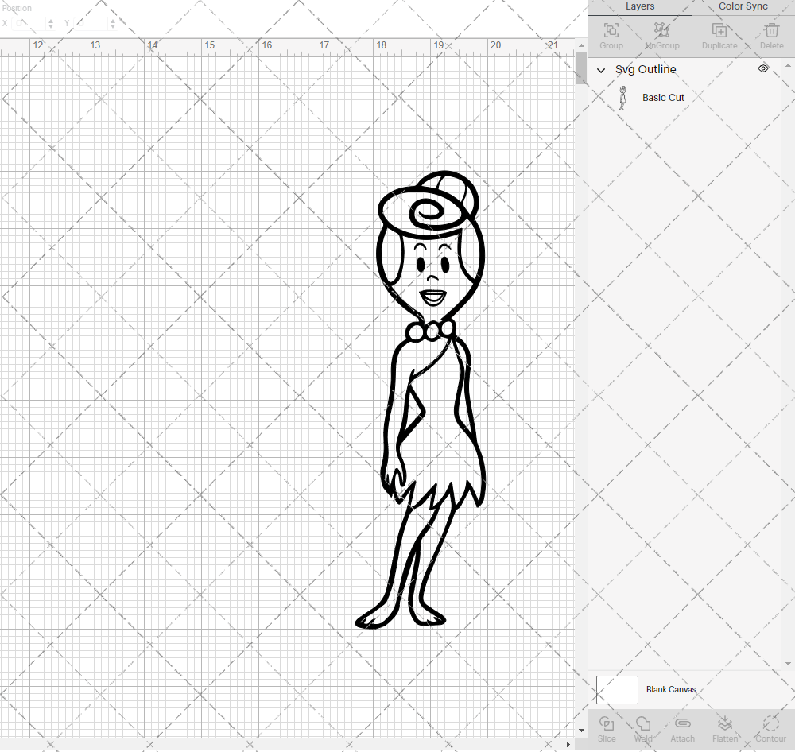Click canvas vertical scrollbar down arrow
This screenshot has height=752, width=795.
pyautogui.click(x=582, y=731)
